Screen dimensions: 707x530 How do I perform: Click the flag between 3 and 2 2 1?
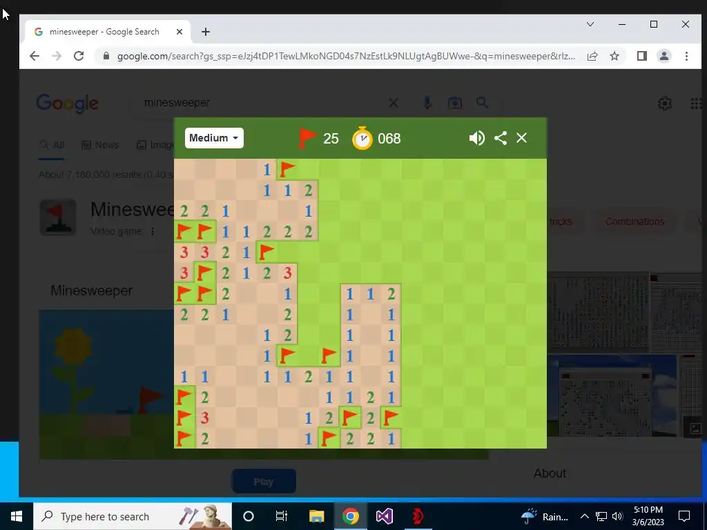point(204,273)
